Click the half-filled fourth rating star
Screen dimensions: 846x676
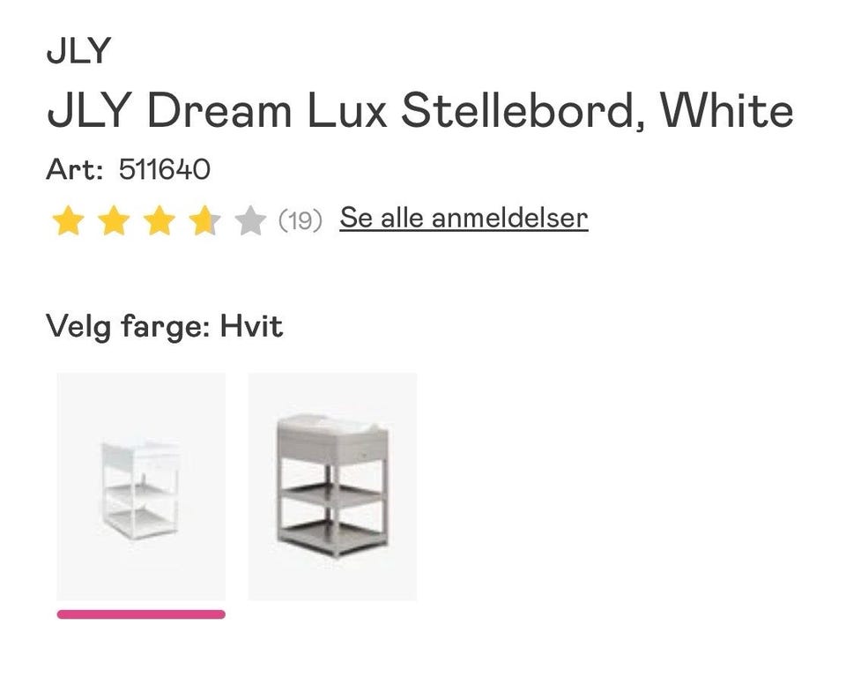204,220
